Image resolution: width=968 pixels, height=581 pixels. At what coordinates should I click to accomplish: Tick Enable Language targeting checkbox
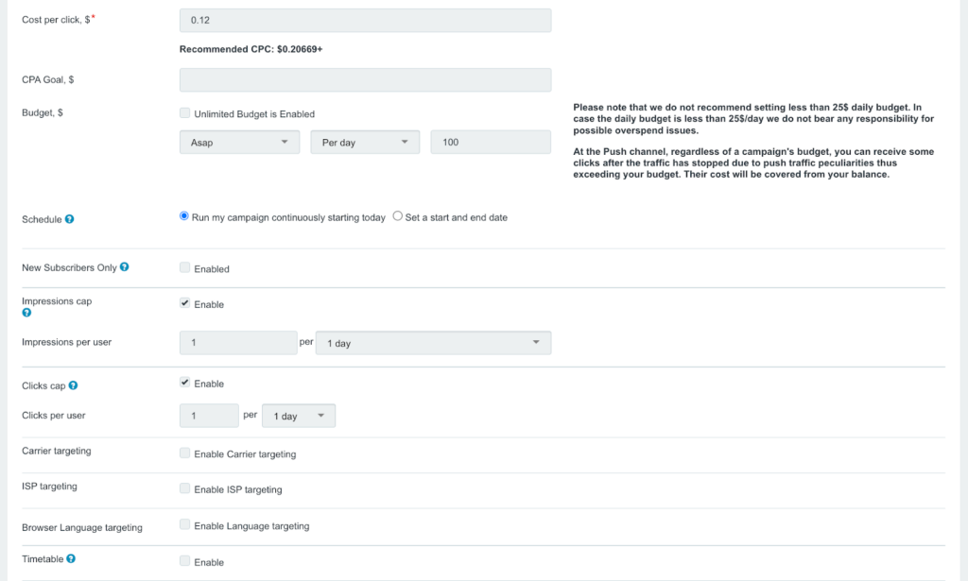click(185, 524)
